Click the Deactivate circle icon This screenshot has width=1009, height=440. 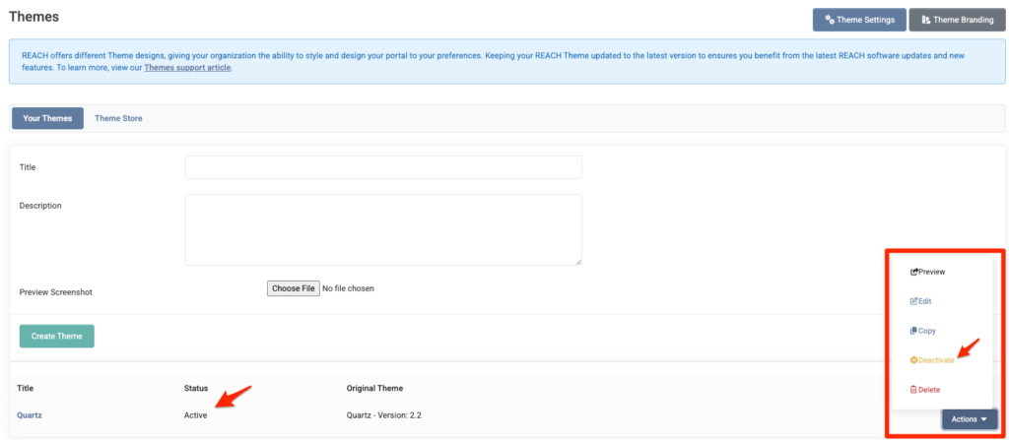click(x=913, y=360)
